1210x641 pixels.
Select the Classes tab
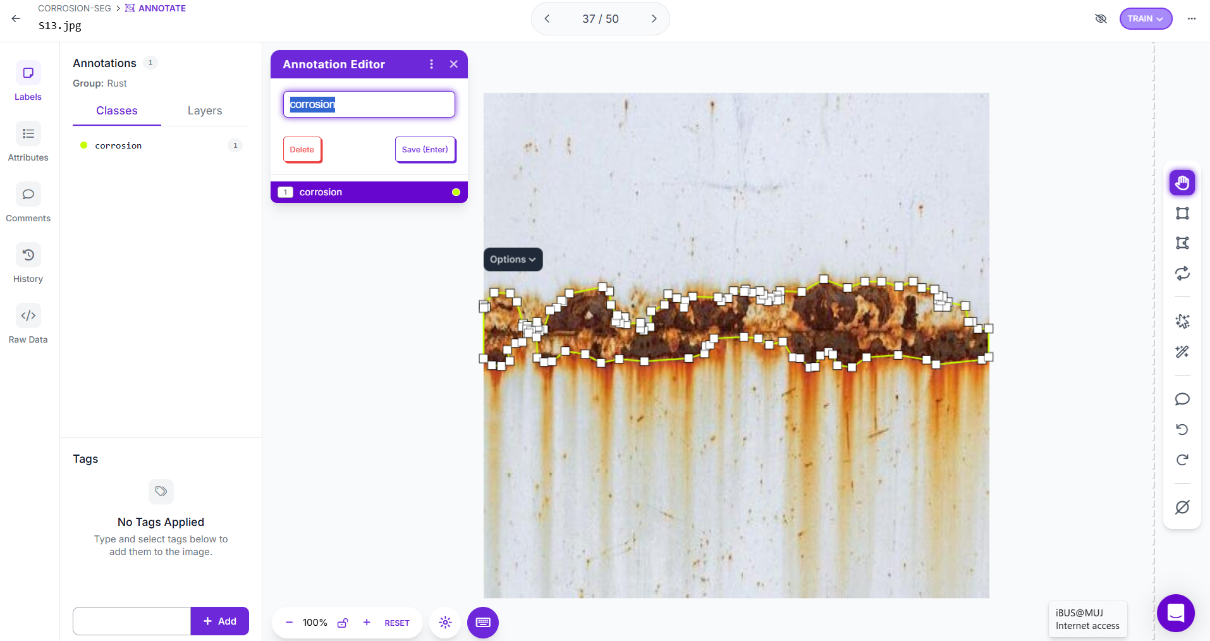[x=117, y=111]
